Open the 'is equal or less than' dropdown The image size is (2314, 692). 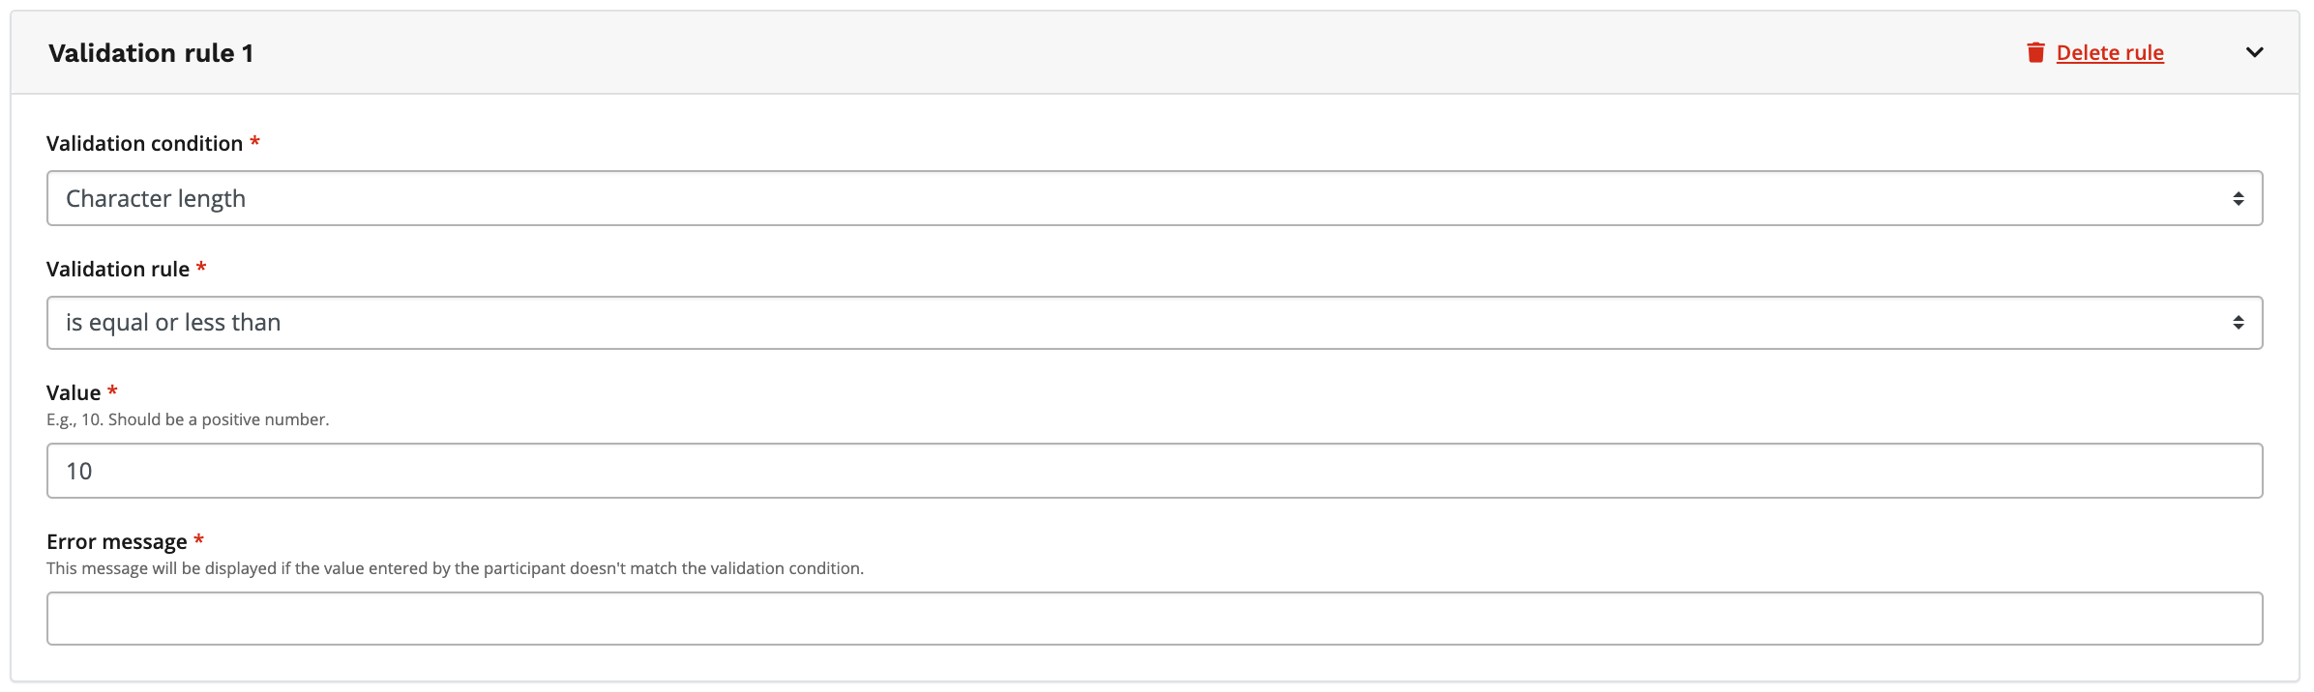[1153, 323]
